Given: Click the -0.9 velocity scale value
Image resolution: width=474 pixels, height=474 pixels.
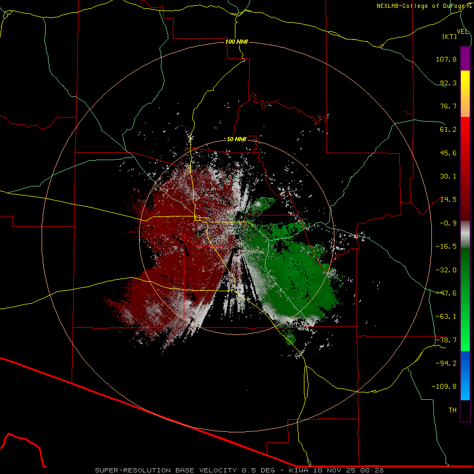Looking at the screenshot, I should pyautogui.click(x=448, y=223).
